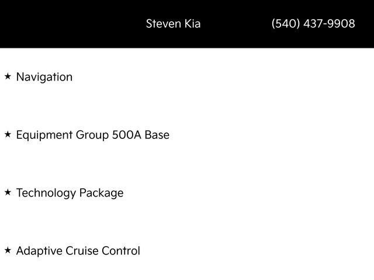
Task: Click the word Steven in the banner
Action: (x=162, y=24)
